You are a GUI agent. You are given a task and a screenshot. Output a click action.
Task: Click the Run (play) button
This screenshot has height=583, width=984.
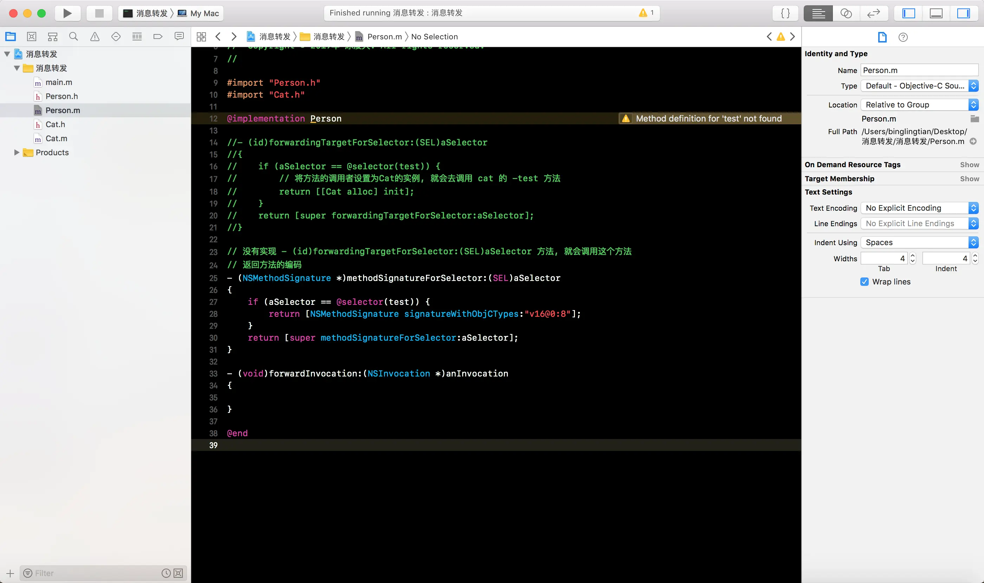point(67,13)
